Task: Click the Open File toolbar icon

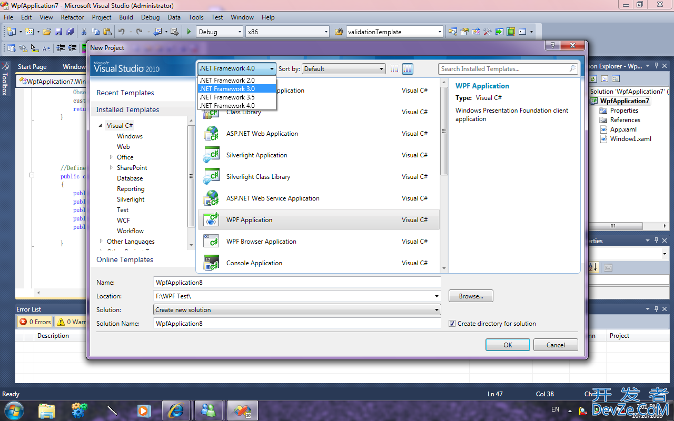Action: pyautogui.click(x=47, y=32)
